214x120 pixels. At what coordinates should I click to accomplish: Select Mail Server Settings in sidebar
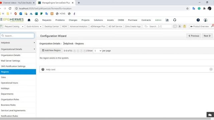coord(18,61)
